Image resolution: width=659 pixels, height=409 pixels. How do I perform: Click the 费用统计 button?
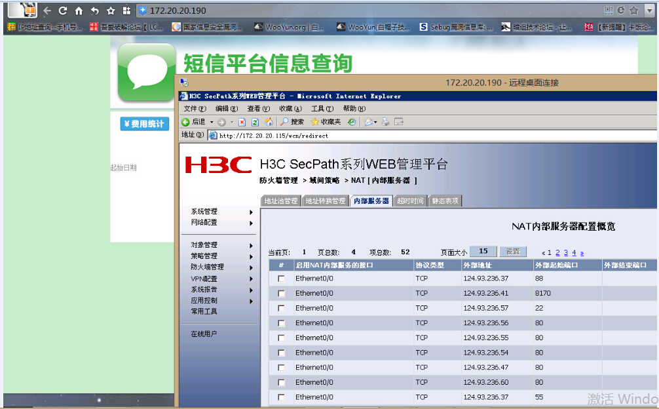coord(145,124)
